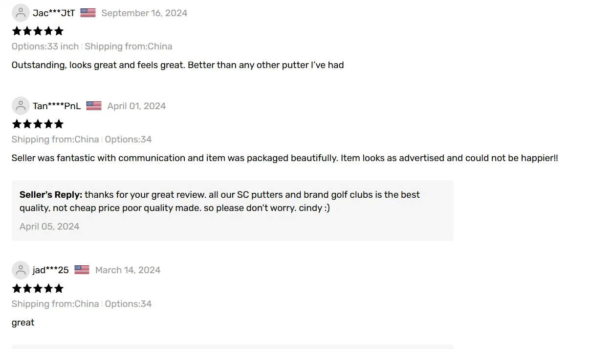The width and height of the screenshot is (591, 349).
Task: Click Tan****PnL's user avatar icon
Action: tap(21, 106)
